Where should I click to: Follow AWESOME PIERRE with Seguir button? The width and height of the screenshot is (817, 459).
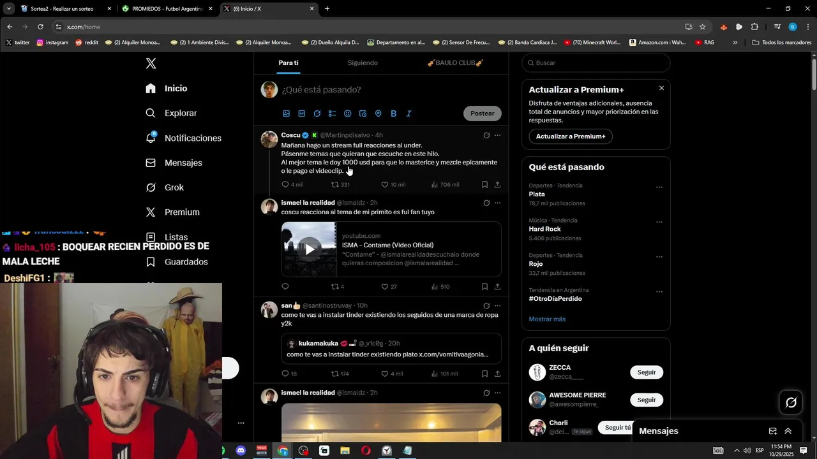pos(647,400)
